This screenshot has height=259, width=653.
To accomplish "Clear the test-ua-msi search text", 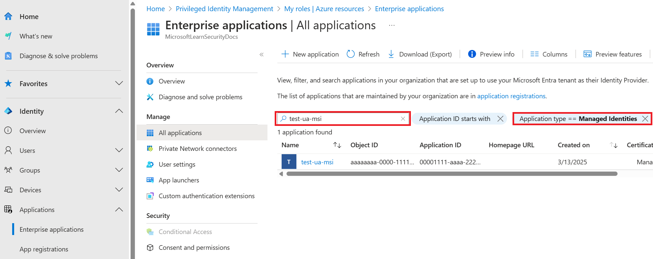I will click(x=403, y=119).
